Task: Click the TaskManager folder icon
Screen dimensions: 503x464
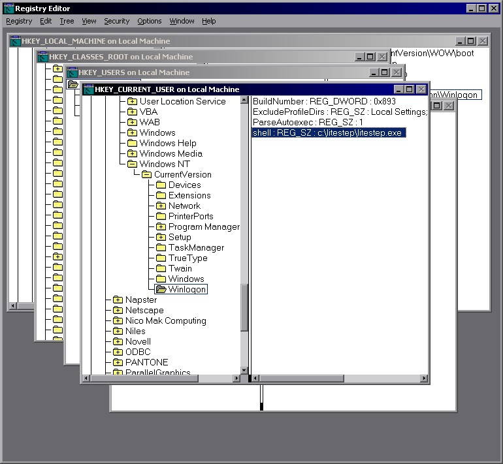Action: tap(161, 247)
